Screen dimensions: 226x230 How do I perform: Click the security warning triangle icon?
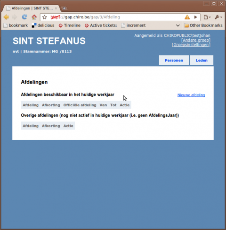[187, 17]
